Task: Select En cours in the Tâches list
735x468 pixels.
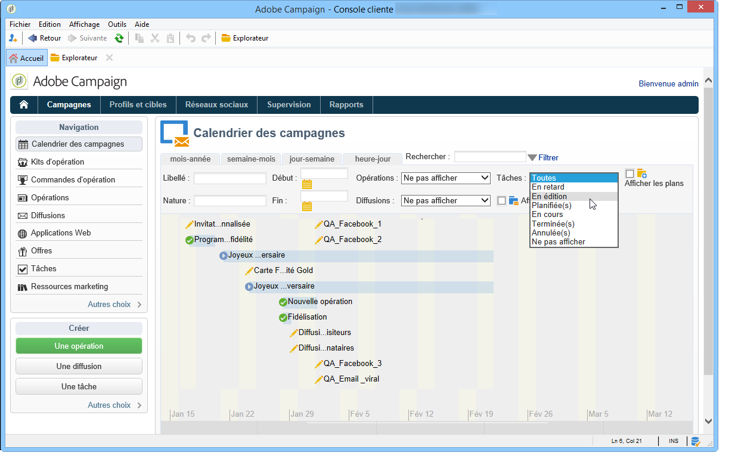Action: [x=574, y=215]
